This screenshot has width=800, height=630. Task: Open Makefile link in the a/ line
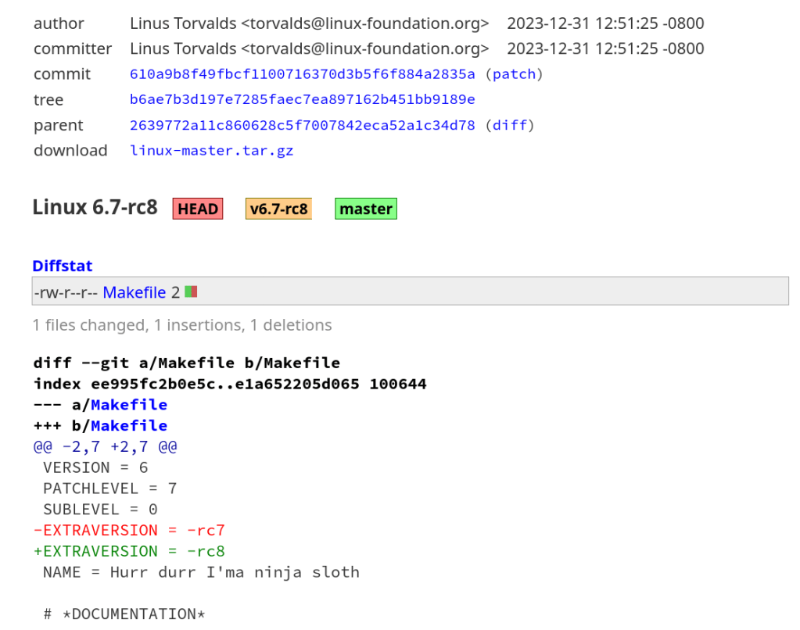[x=129, y=405]
